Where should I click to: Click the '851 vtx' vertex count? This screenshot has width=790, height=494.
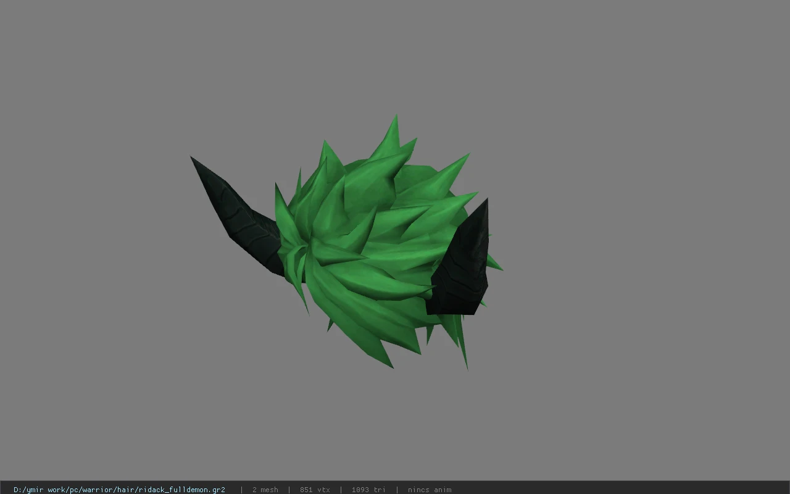315,490
